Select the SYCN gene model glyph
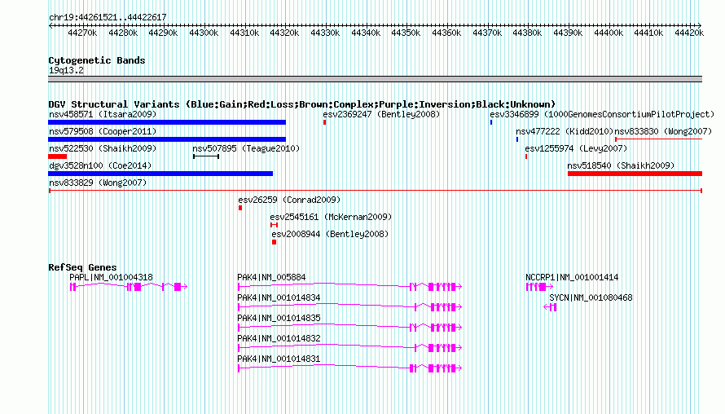The image size is (725, 414). coord(550,307)
